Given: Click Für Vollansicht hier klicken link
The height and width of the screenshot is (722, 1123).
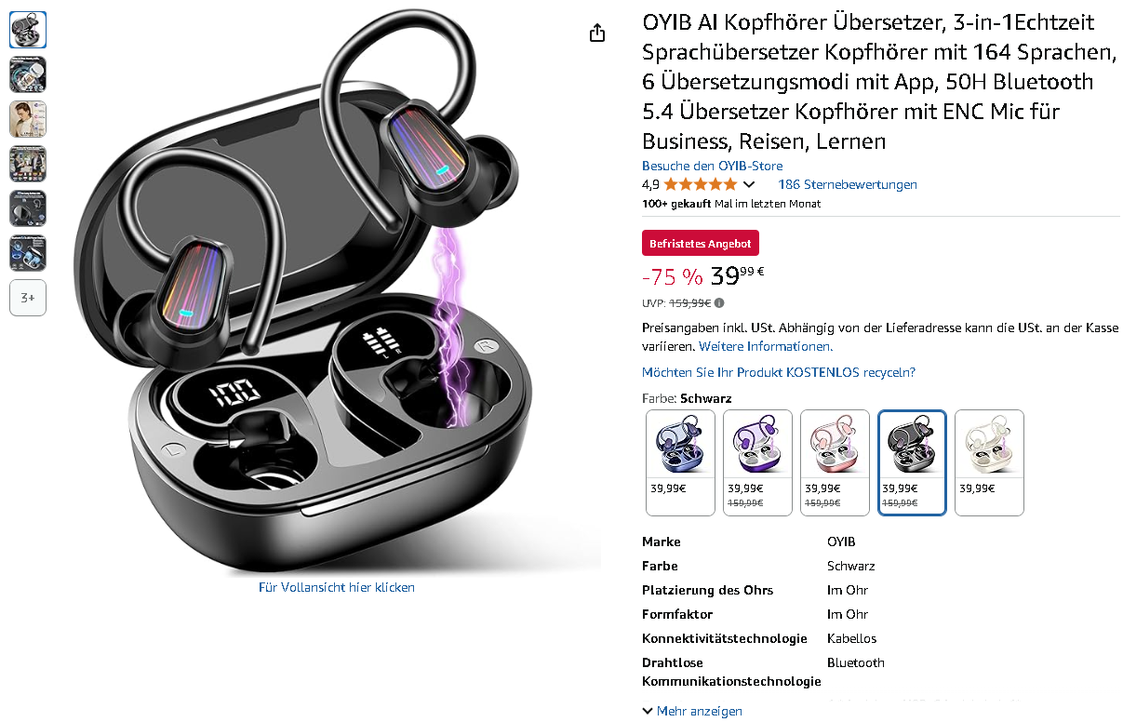Looking at the screenshot, I should tap(337, 587).
